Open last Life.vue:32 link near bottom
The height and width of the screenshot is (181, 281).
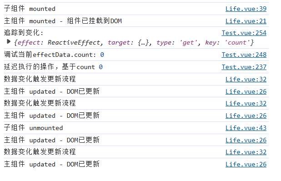point(246,152)
